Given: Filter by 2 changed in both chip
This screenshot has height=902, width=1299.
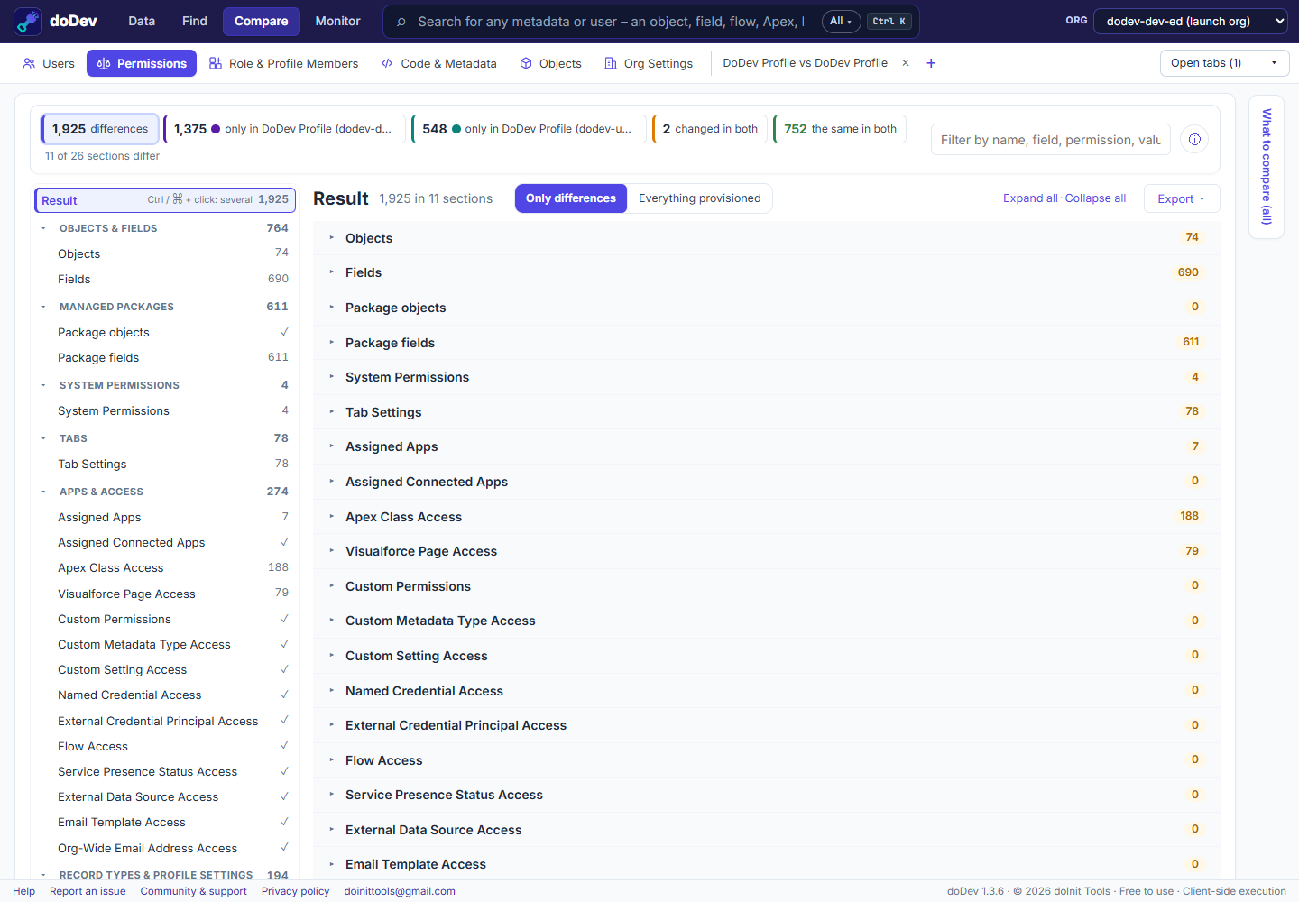Looking at the screenshot, I should pos(710,129).
